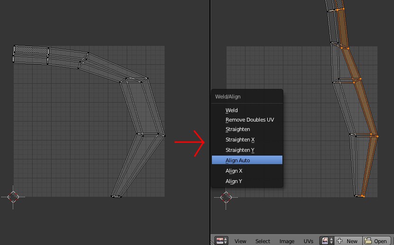
Task: Open the UVs menu in header
Action: 308,241
